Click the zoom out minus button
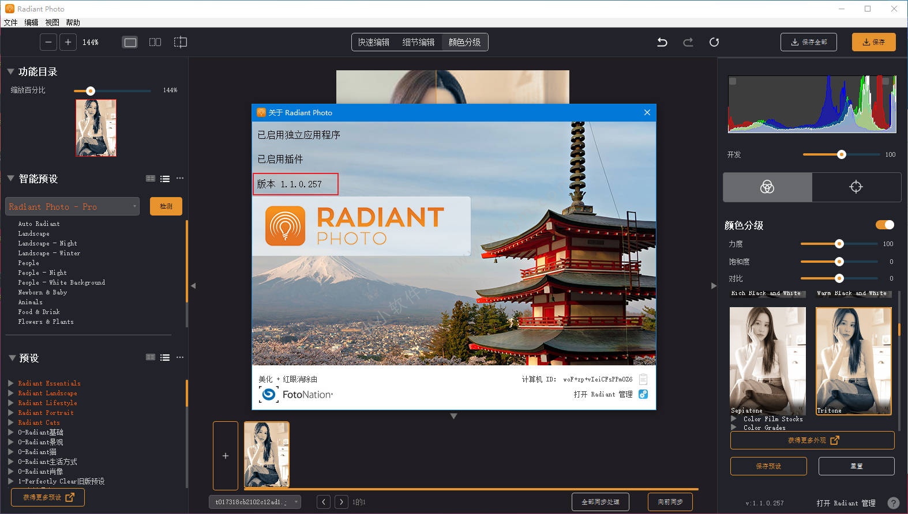This screenshot has width=908, height=514. pyautogui.click(x=48, y=42)
